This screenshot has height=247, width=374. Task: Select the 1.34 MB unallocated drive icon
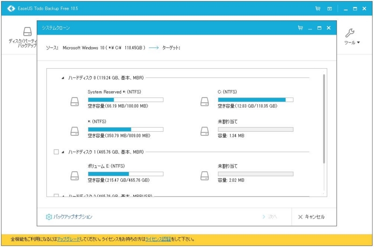pos(205,131)
